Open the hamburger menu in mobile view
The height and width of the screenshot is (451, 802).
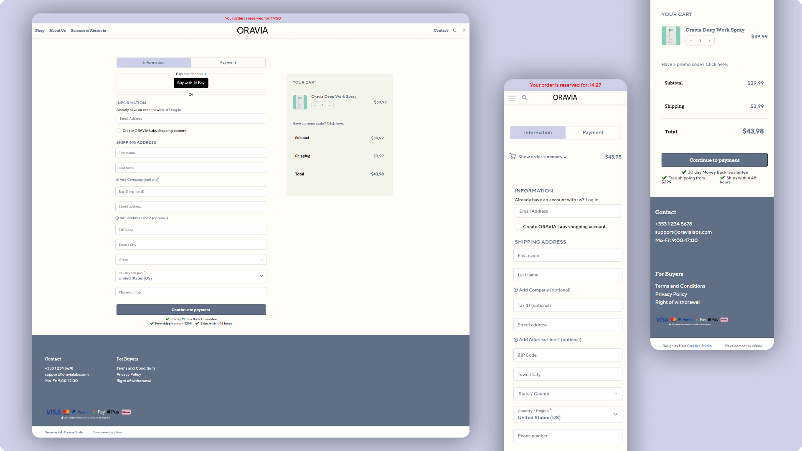click(512, 98)
